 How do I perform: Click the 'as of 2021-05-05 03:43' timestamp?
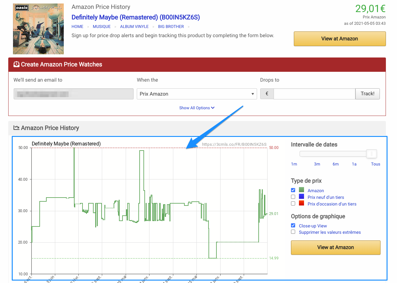click(x=365, y=24)
